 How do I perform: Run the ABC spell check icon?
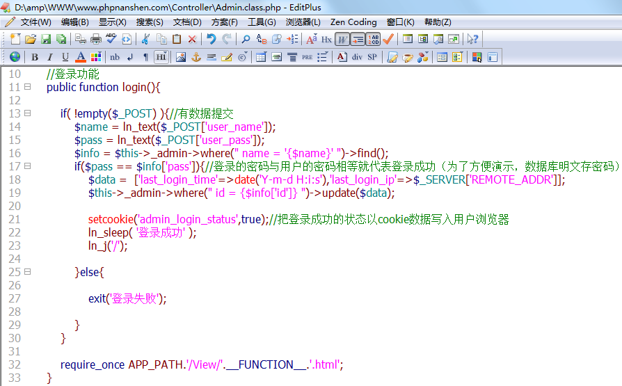(x=111, y=38)
